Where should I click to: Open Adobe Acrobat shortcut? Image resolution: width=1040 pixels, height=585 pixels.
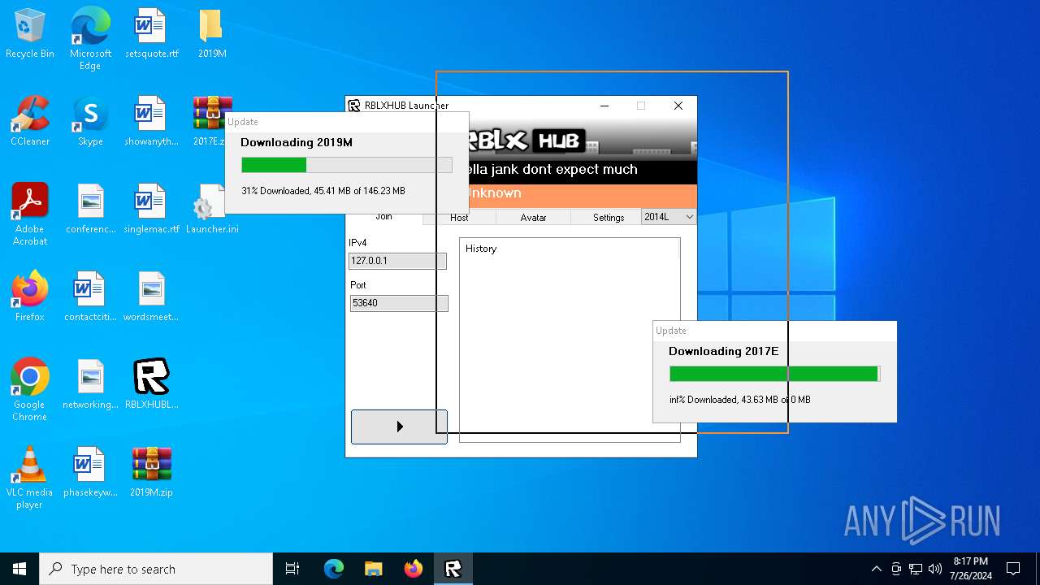pos(30,214)
